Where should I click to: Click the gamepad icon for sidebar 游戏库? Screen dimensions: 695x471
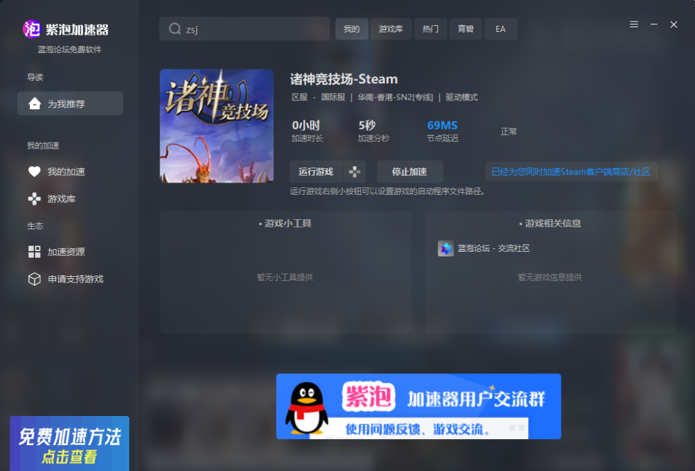[35, 199]
